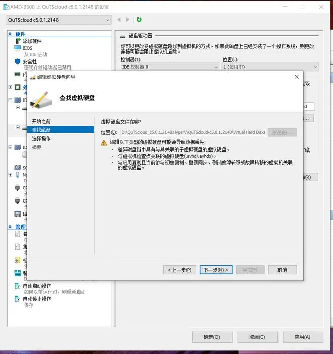Click the second COM port icon

(x=17, y=200)
